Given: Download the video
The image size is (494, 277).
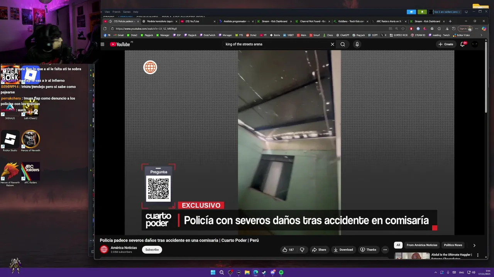Looking at the screenshot, I should pyautogui.click(x=343, y=250).
